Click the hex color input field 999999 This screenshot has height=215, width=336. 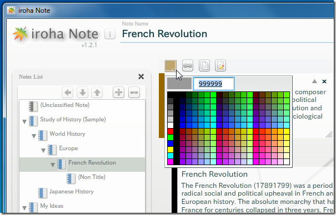pyautogui.click(x=214, y=84)
